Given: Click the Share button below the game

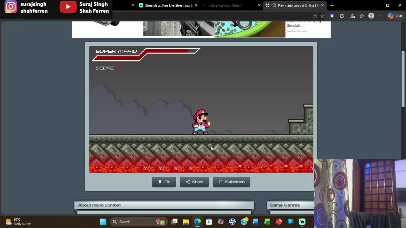Looking at the screenshot, I should point(194,182).
